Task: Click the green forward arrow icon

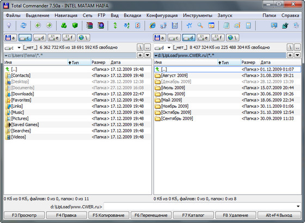Action: [x=49, y=26]
